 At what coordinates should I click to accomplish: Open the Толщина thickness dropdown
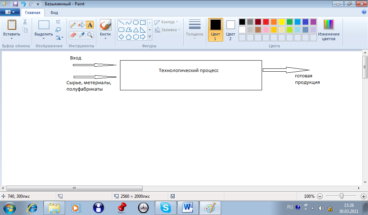(x=194, y=29)
